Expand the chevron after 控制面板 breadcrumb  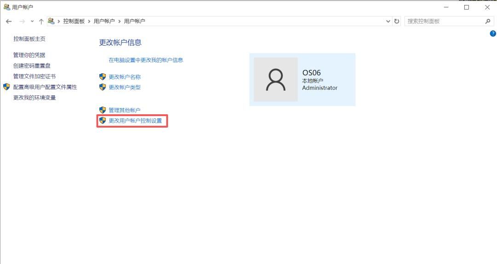(x=89, y=21)
